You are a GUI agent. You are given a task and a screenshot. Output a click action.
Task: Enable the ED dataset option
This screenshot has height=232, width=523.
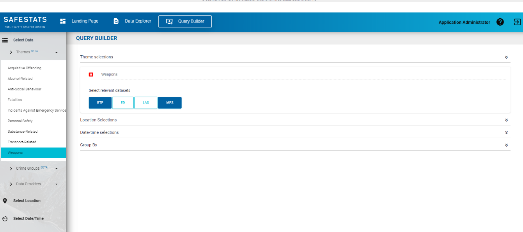click(123, 103)
